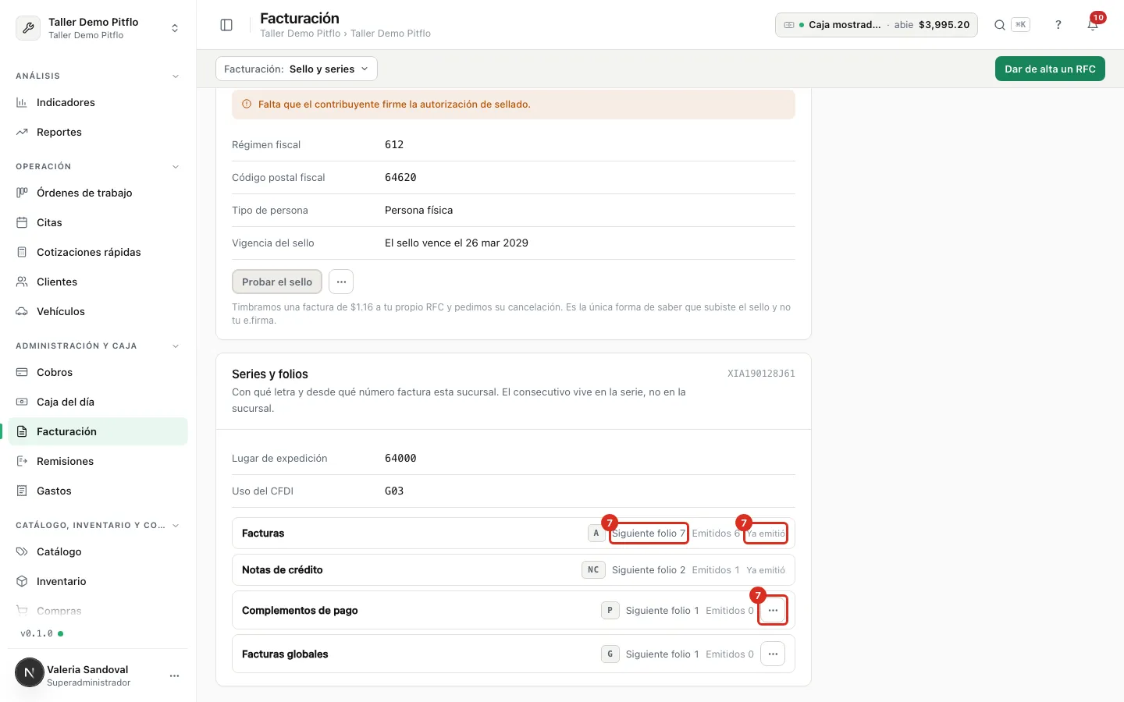Open user menu dots beside Valeria Sandoval
Image resolution: width=1124 pixels, height=702 pixels.
coord(175,675)
